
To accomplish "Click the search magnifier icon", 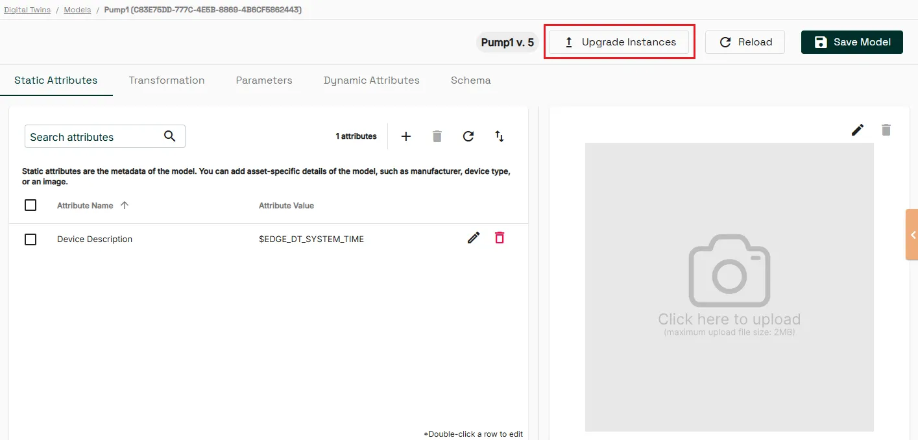I will 170,136.
